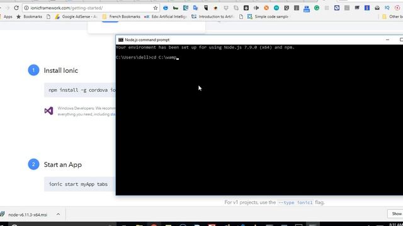The image size is (403, 226).
Task: Click the blue square 'i' extension icon
Action: (x=367, y=8)
